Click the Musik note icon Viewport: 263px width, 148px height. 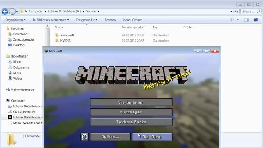pos(10,73)
